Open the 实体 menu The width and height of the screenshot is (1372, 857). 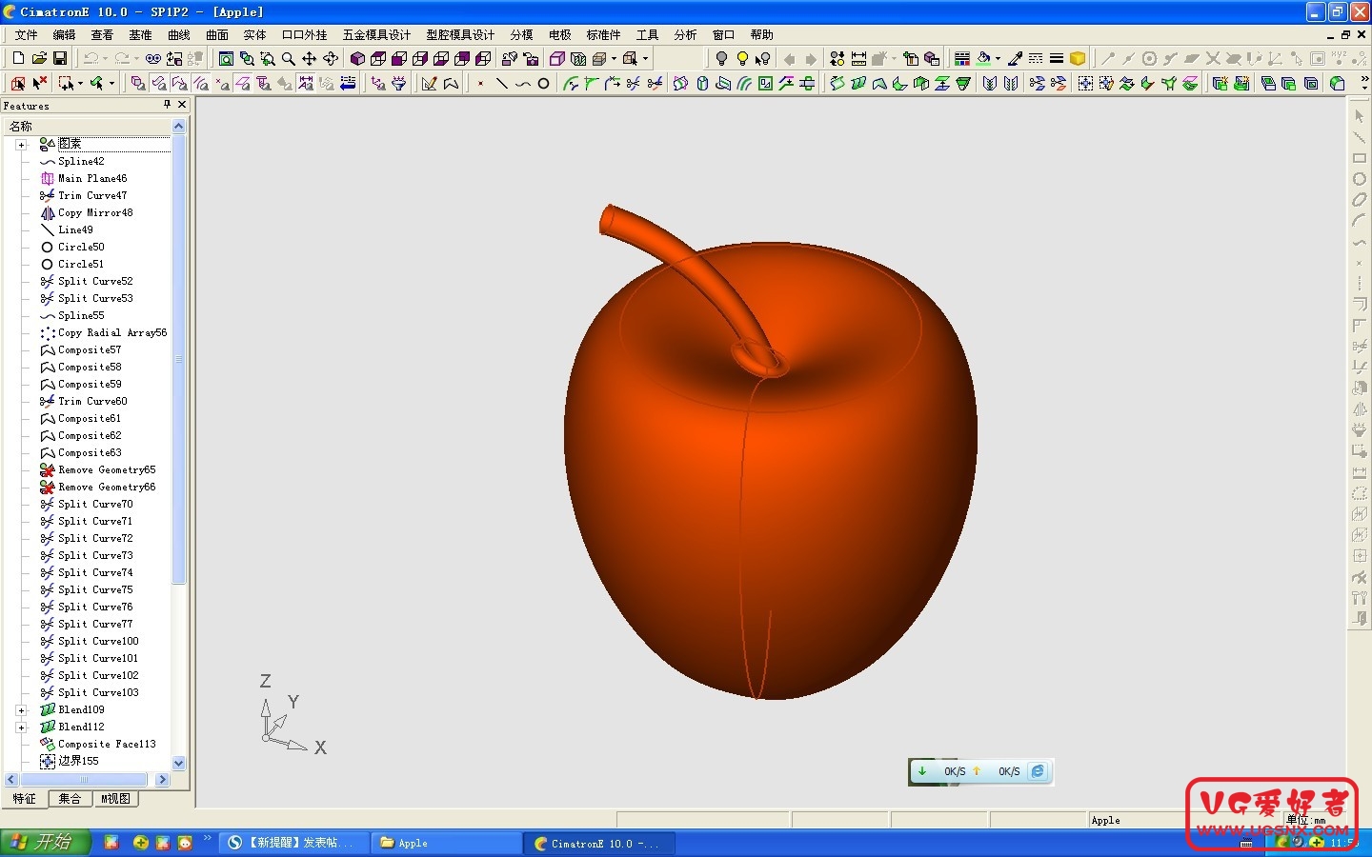pyautogui.click(x=255, y=34)
